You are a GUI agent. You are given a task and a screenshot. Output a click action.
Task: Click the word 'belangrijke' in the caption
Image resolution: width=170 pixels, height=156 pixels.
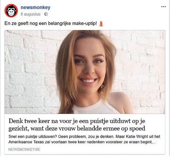point(59,23)
